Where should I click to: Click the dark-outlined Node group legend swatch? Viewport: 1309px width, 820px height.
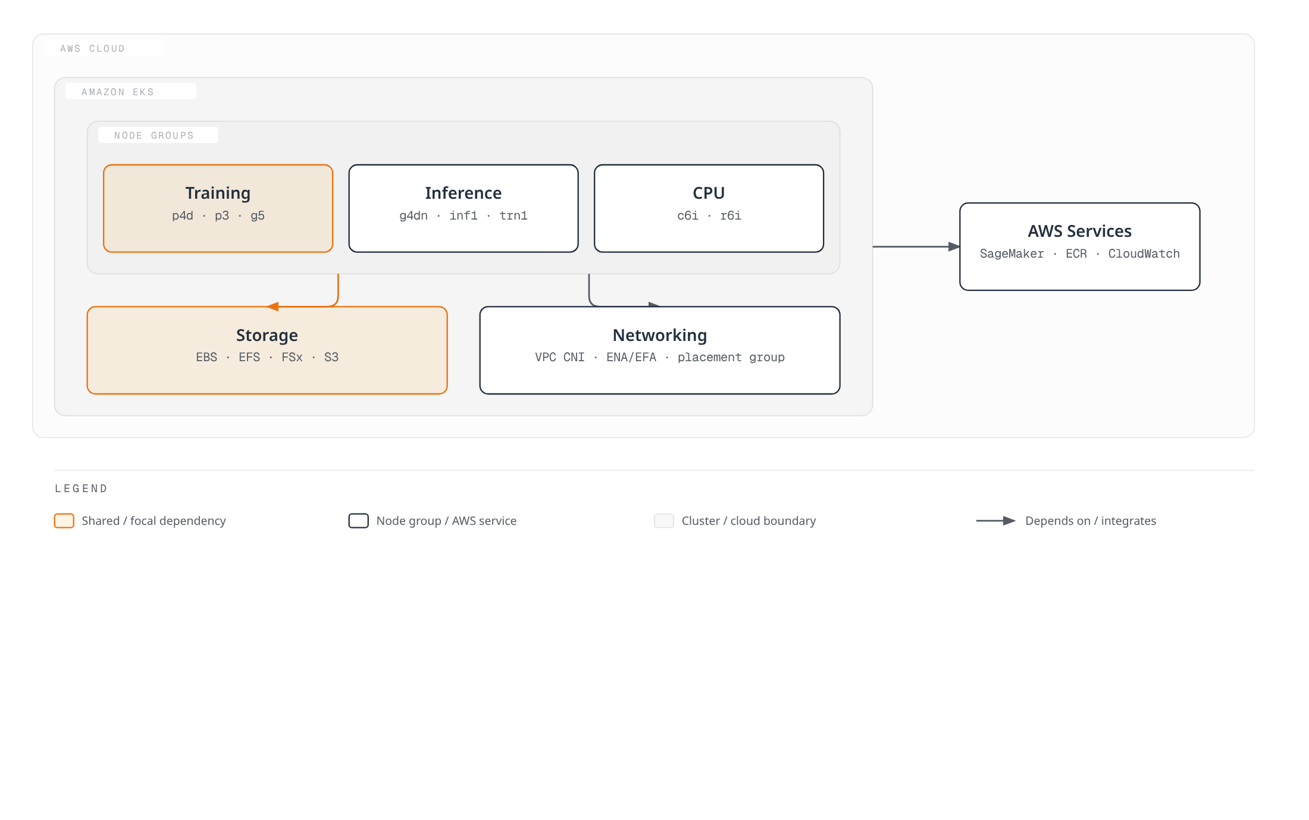click(x=359, y=521)
